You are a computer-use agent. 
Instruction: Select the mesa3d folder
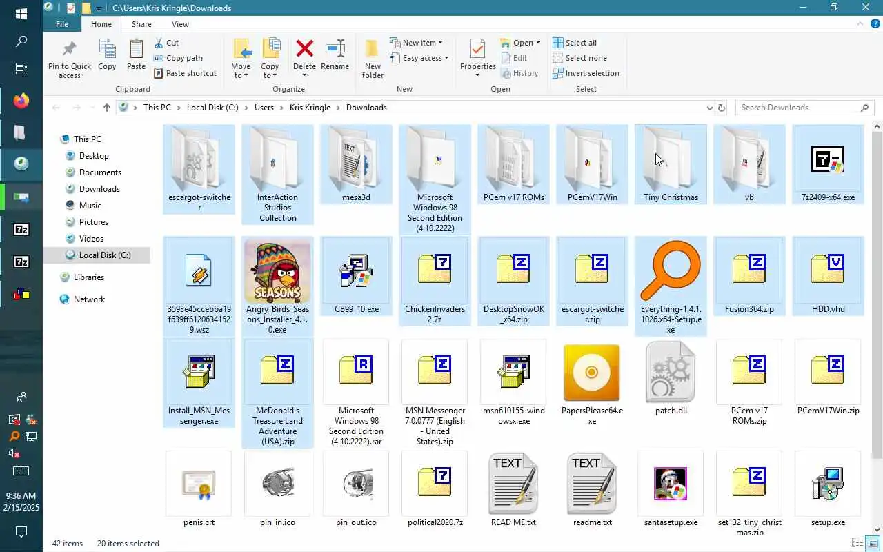tap(356, 166)
